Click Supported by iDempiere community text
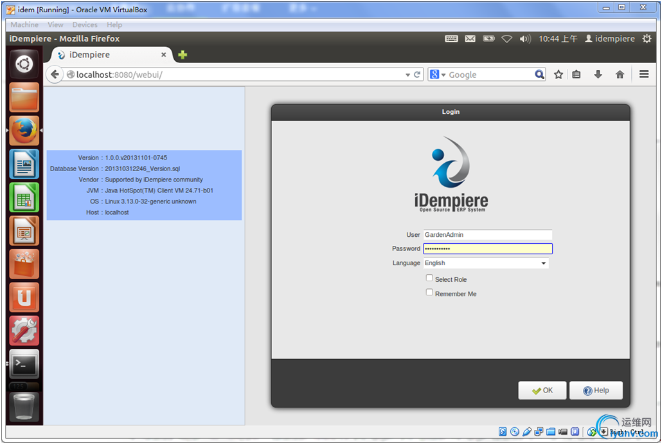Viewport: 662px width, 444px height. (x=154, y=180)
